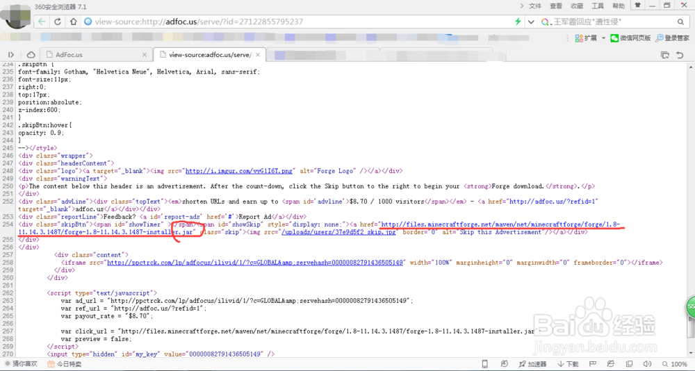Open the 100% zoom level control

point(675,364)
